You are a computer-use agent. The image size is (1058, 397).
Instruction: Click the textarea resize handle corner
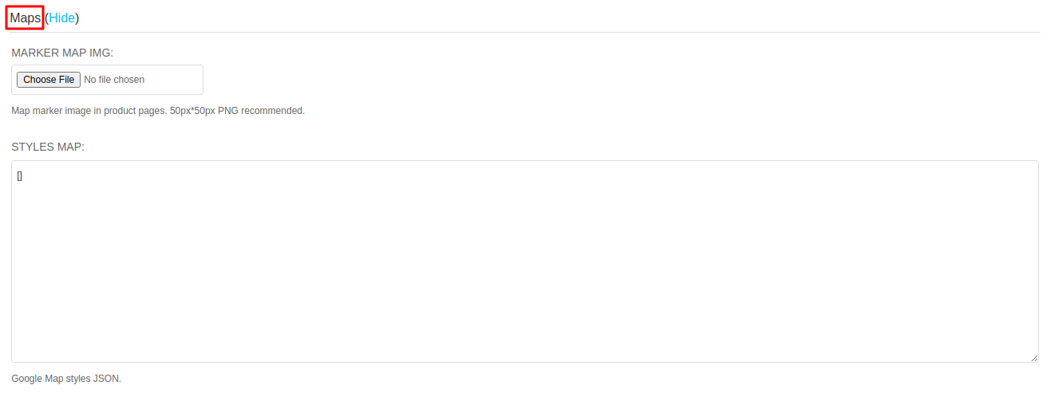[1033, 358]
